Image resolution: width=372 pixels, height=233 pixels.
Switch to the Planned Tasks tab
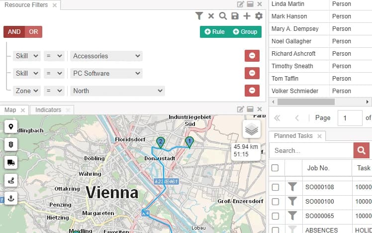tap(293, 136)
